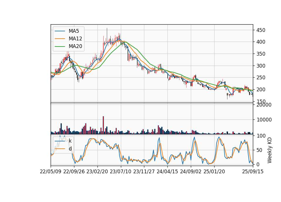Click the 300 price axis label
This screenshot has width=281, height=202.
click(261, 66)
